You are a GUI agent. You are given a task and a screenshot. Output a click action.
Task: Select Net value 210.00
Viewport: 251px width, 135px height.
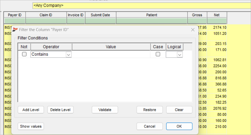221,127
